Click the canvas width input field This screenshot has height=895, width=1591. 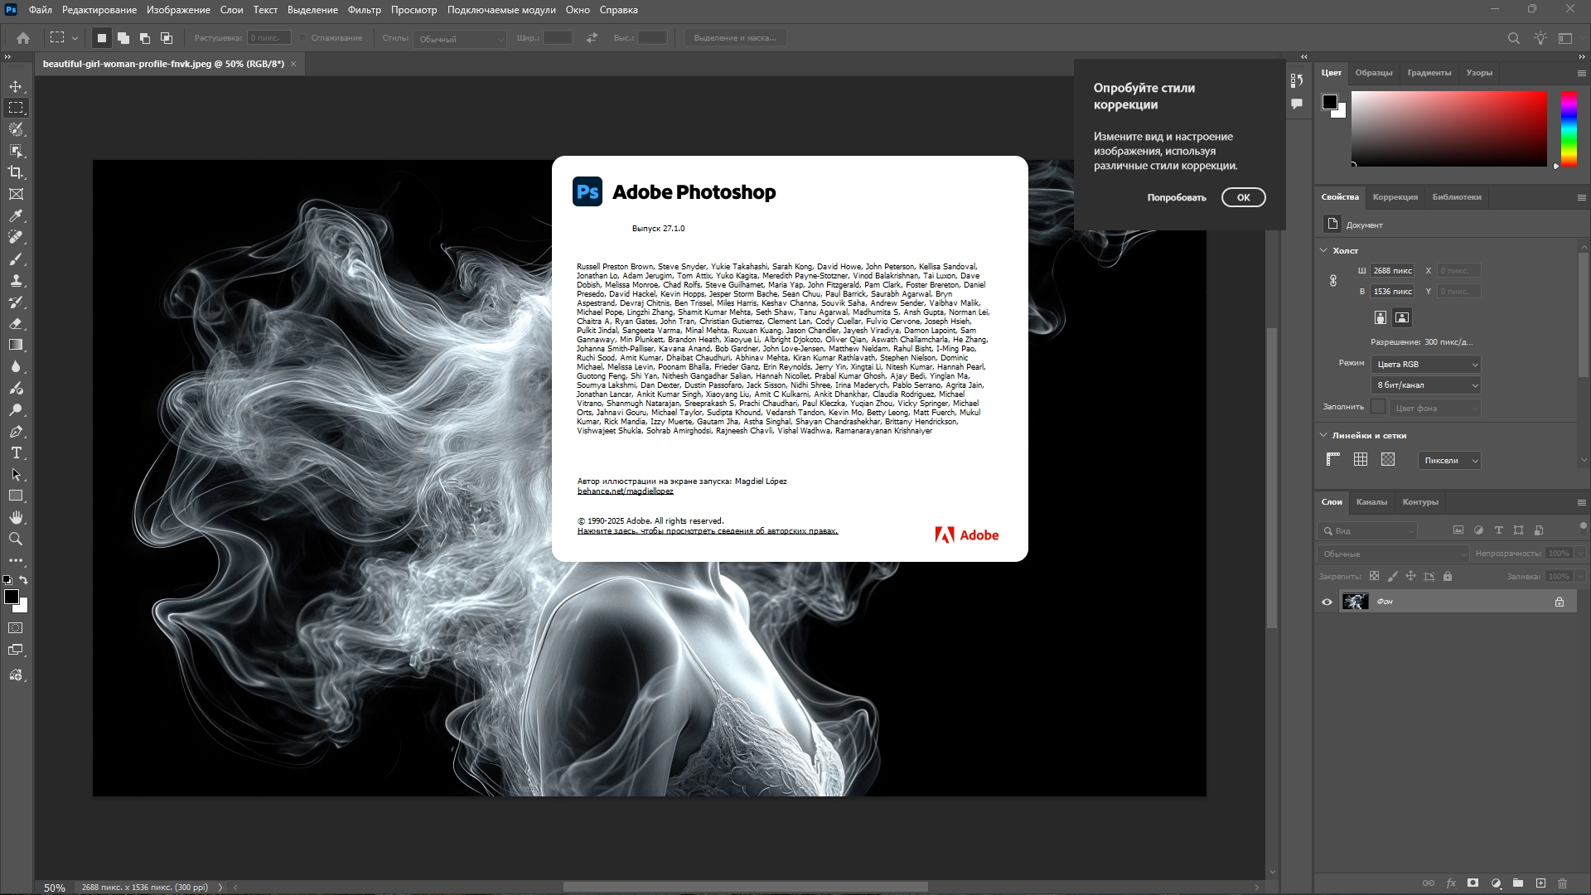(1391, 271)
